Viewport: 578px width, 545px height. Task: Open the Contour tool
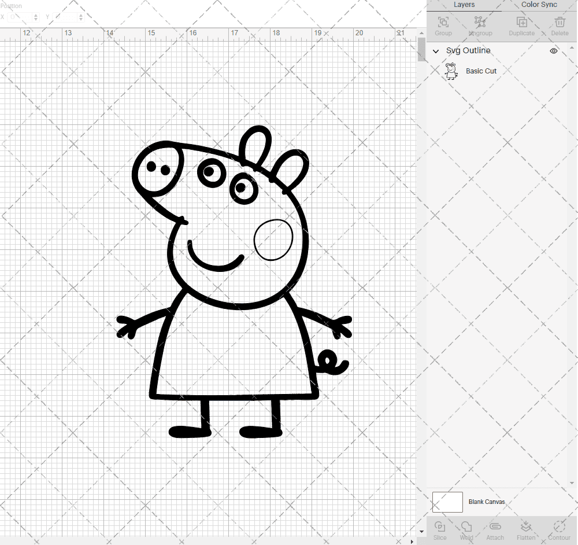pos(558,526)
